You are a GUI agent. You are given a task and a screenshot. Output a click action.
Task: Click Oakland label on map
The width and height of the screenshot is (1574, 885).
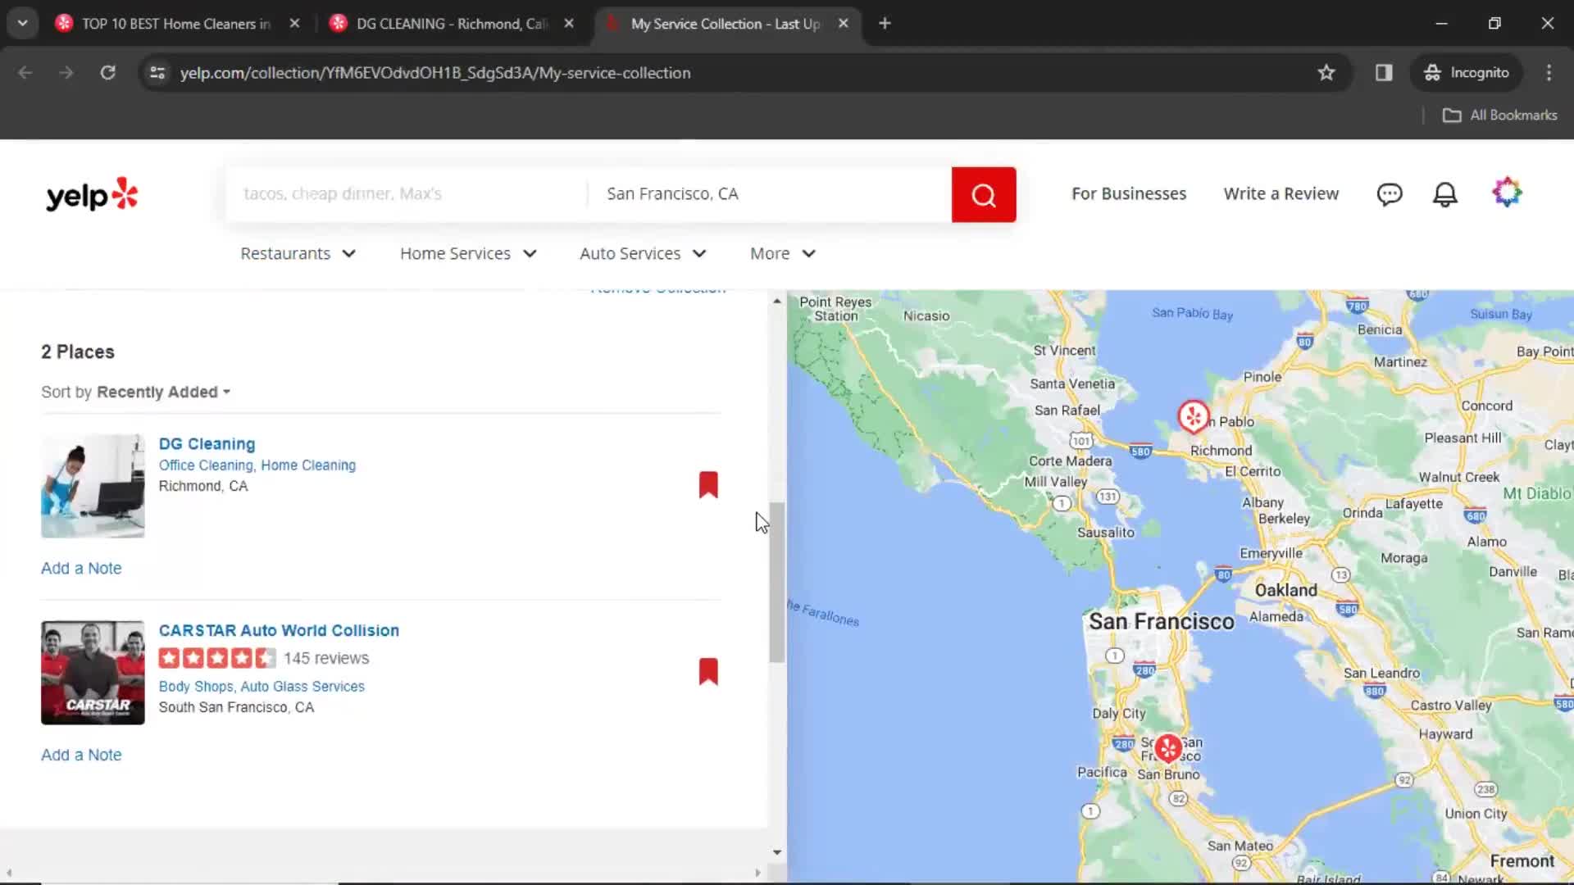pyautogui.click(x=1285, y=590)
